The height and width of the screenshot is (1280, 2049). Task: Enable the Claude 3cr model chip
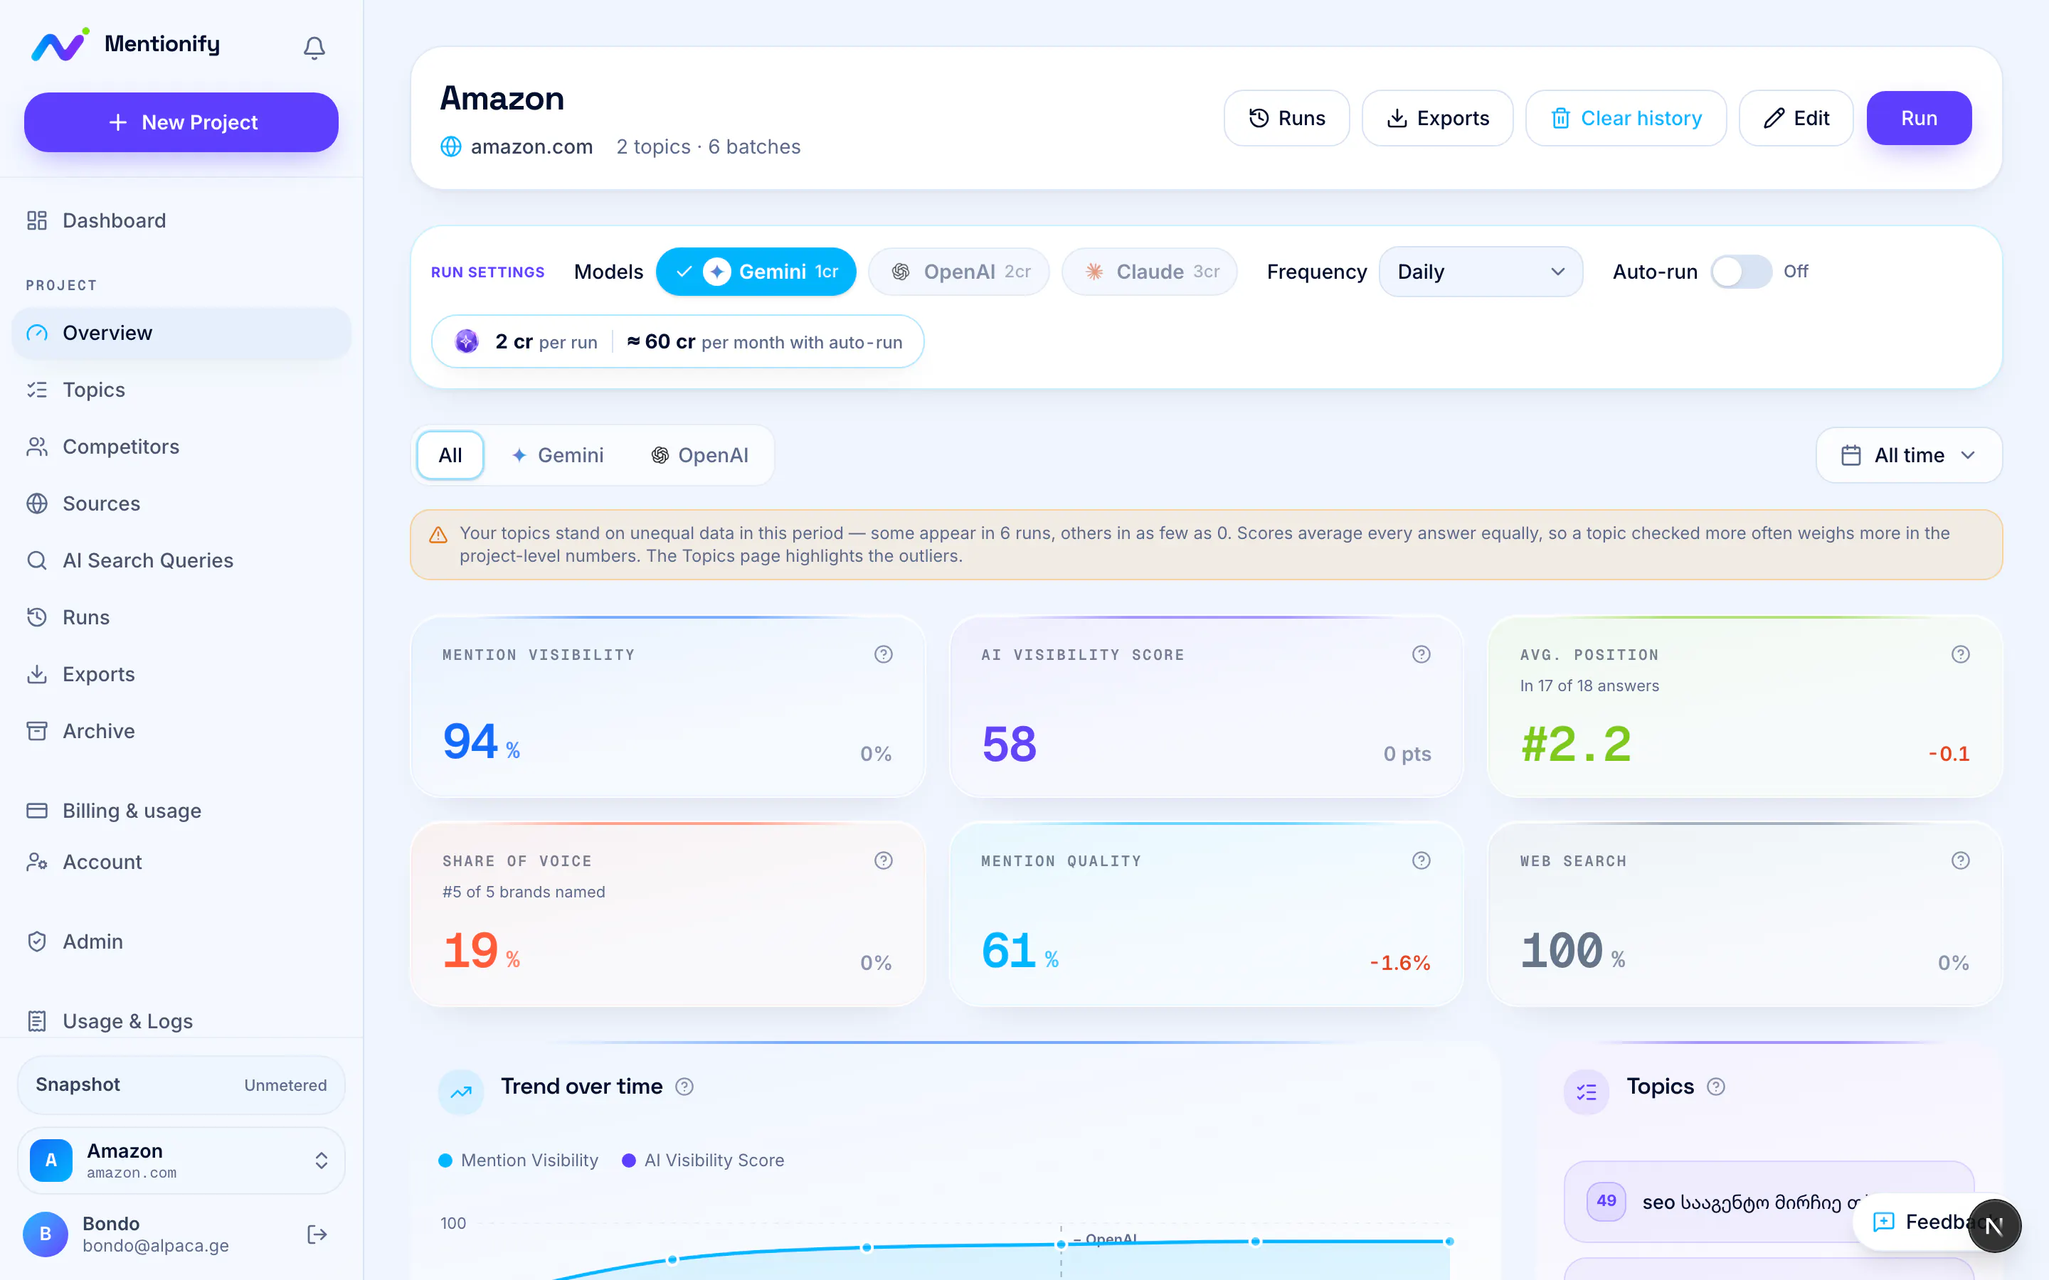(x=1149, y=272)
